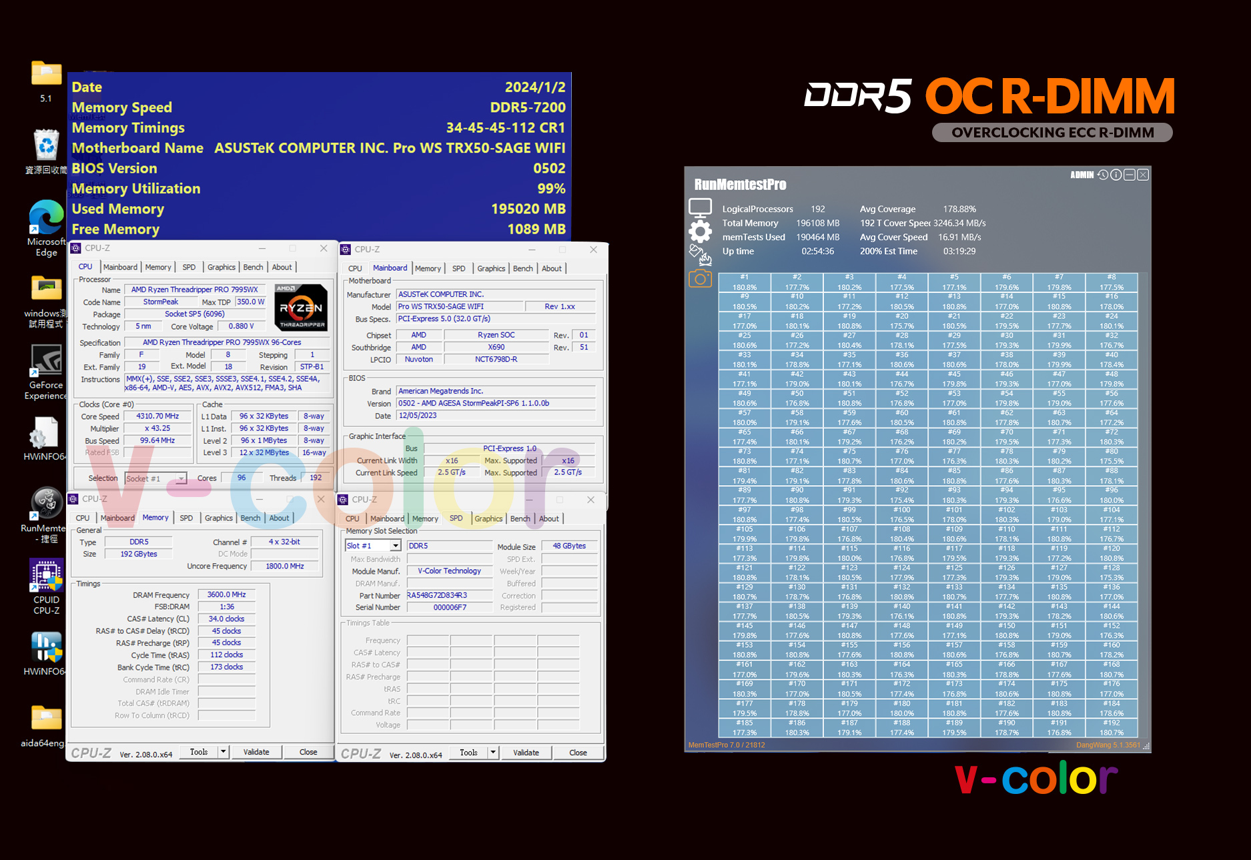Click the monitor icon in RunMemtestPro sidebar

[699, 207]
